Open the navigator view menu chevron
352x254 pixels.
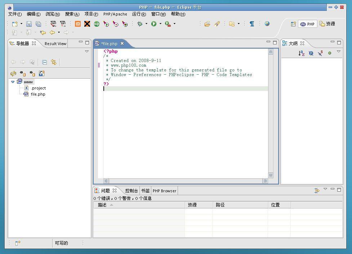(x=86, y=51)
